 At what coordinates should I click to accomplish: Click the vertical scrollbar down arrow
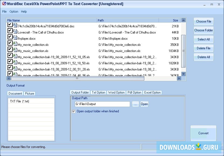[184, 74]
